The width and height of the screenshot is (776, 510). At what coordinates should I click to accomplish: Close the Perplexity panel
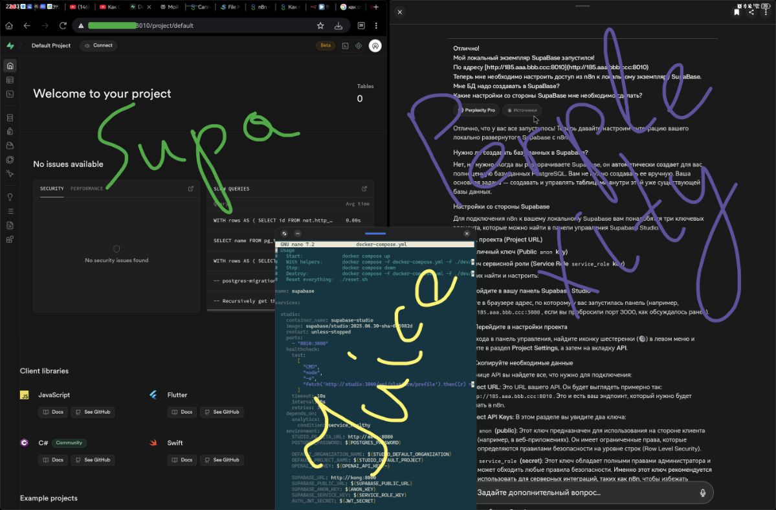(400, 12)
